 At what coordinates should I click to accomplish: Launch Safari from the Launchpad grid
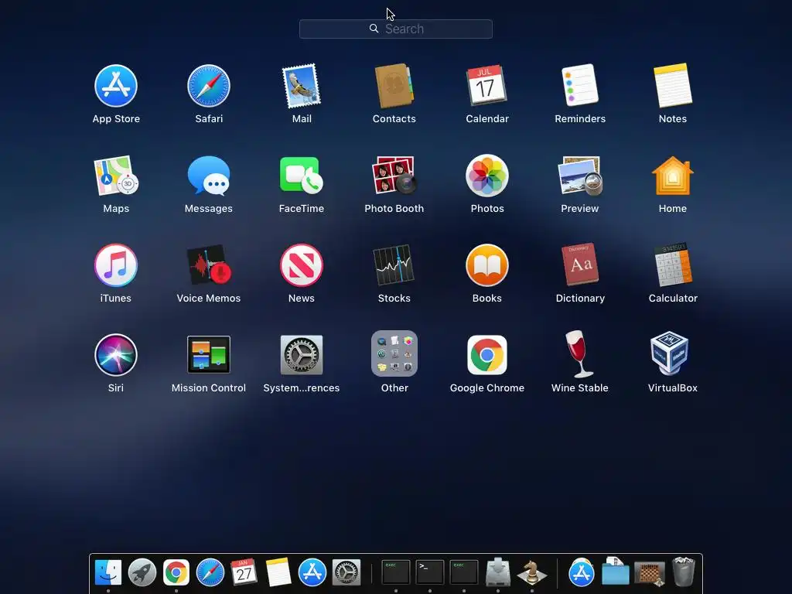click(209, 86)
